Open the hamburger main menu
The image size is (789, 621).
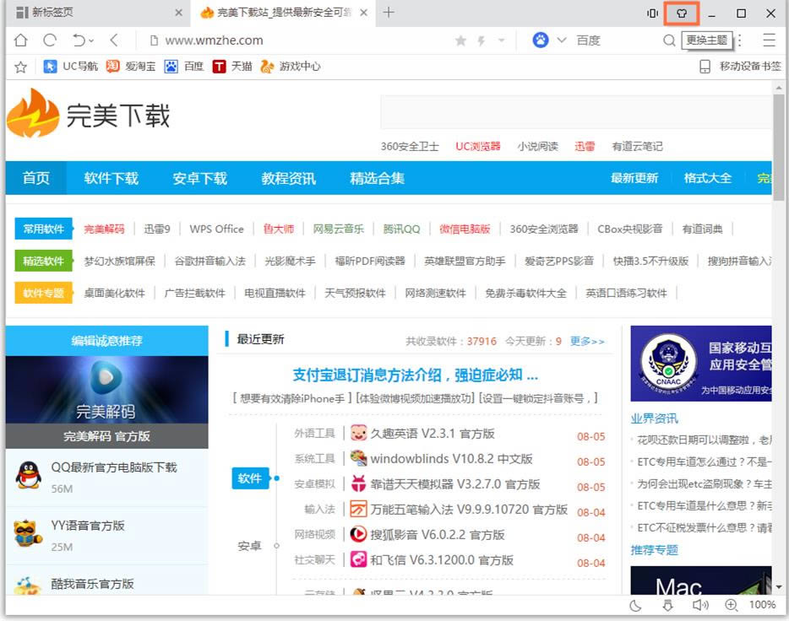[769, 40]
